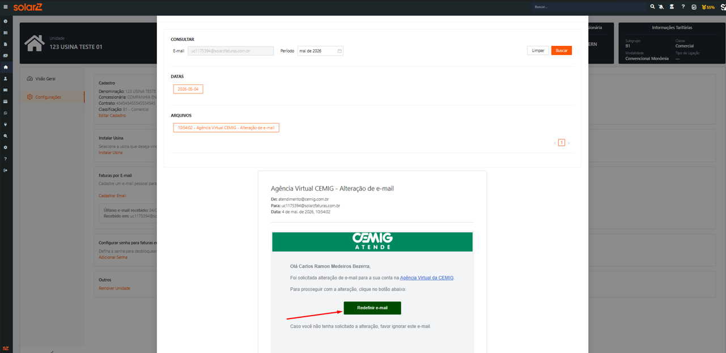
Task: Open the question mark help in the top bar
Action: click(x=683, y=7)
